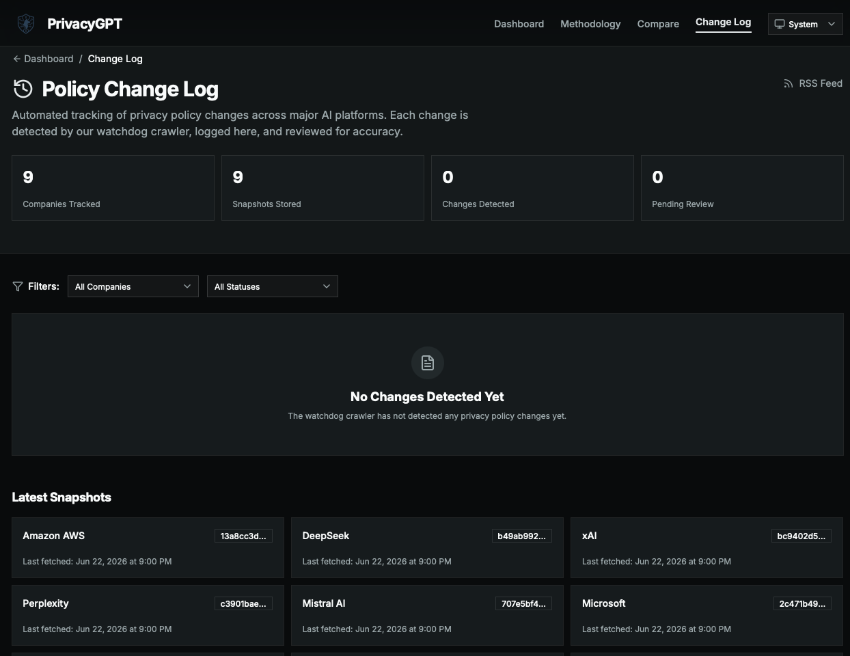Click the Amazon AWS snapshot name
Image resolution: width=850 pixels, height=656 pixels.
53,536
